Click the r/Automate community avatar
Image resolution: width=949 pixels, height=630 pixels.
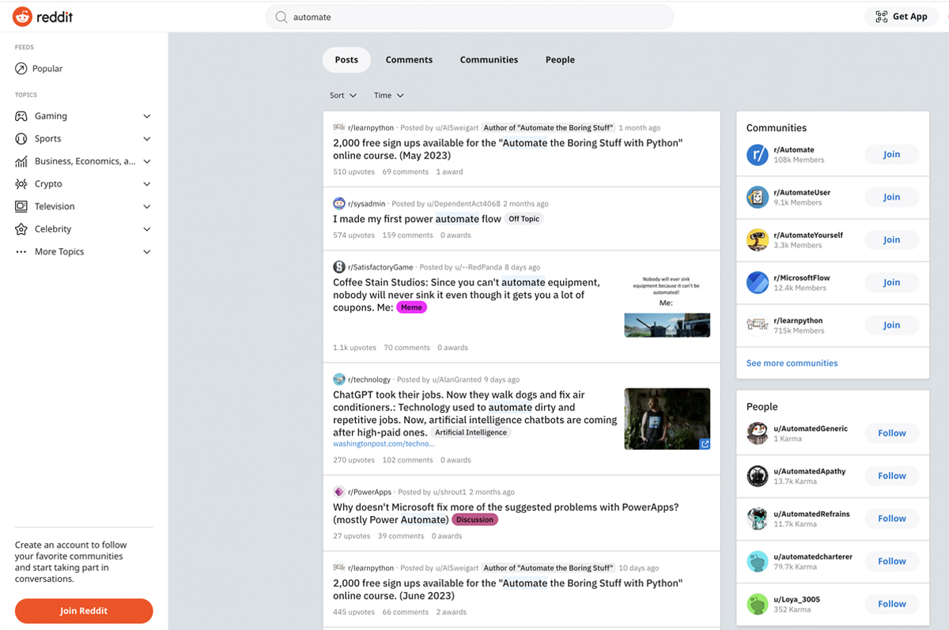coord(757,154)
